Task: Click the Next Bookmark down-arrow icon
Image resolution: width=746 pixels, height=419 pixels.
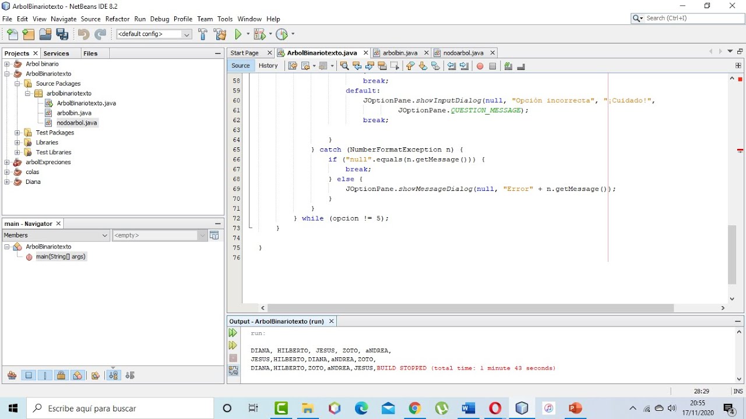Action: click(x=423, y=66)
